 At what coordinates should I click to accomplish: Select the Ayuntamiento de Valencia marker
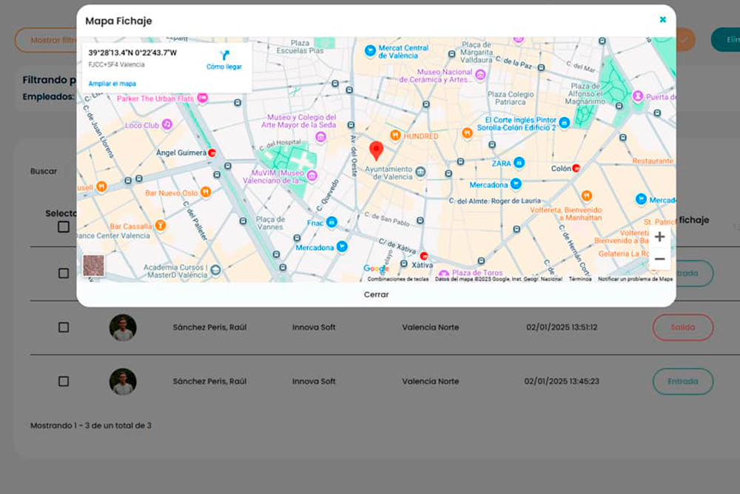pyautogui.click(x=420, y=173)
